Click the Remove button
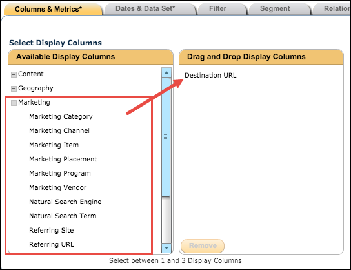The height and width of the screenshot is (270, 351). point(203,246)
